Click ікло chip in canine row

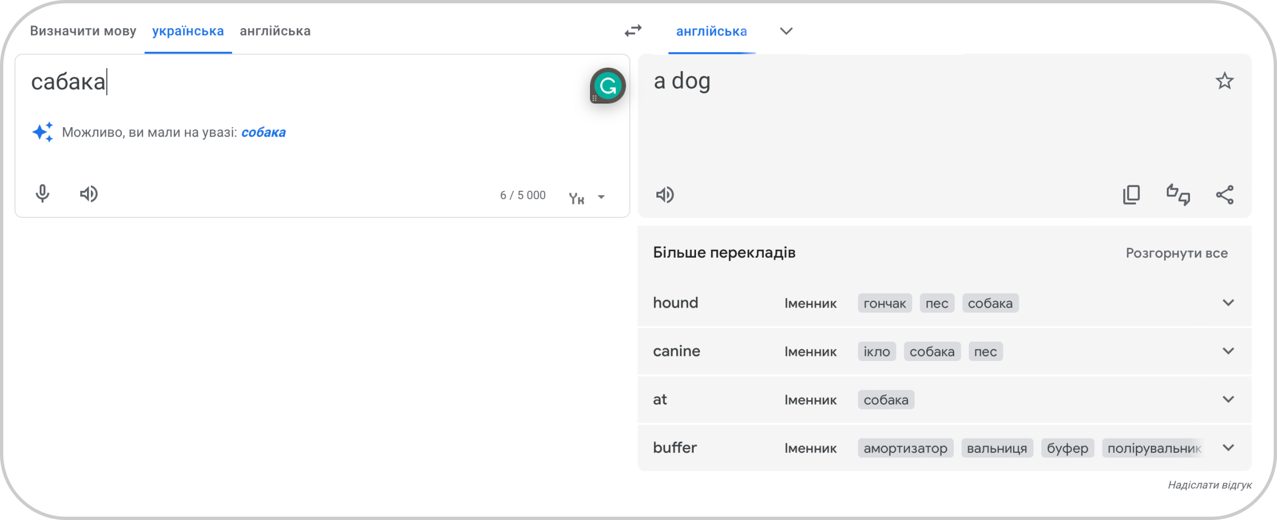click(x=877, y=352)
